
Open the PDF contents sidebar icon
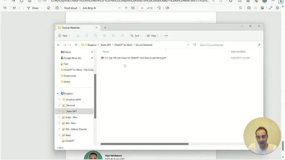(5, 8)
